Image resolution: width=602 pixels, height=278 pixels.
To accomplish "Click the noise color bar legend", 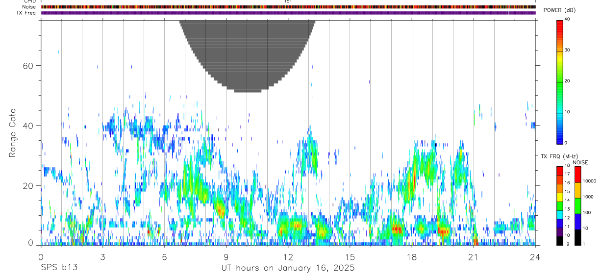I will point(577,205).
